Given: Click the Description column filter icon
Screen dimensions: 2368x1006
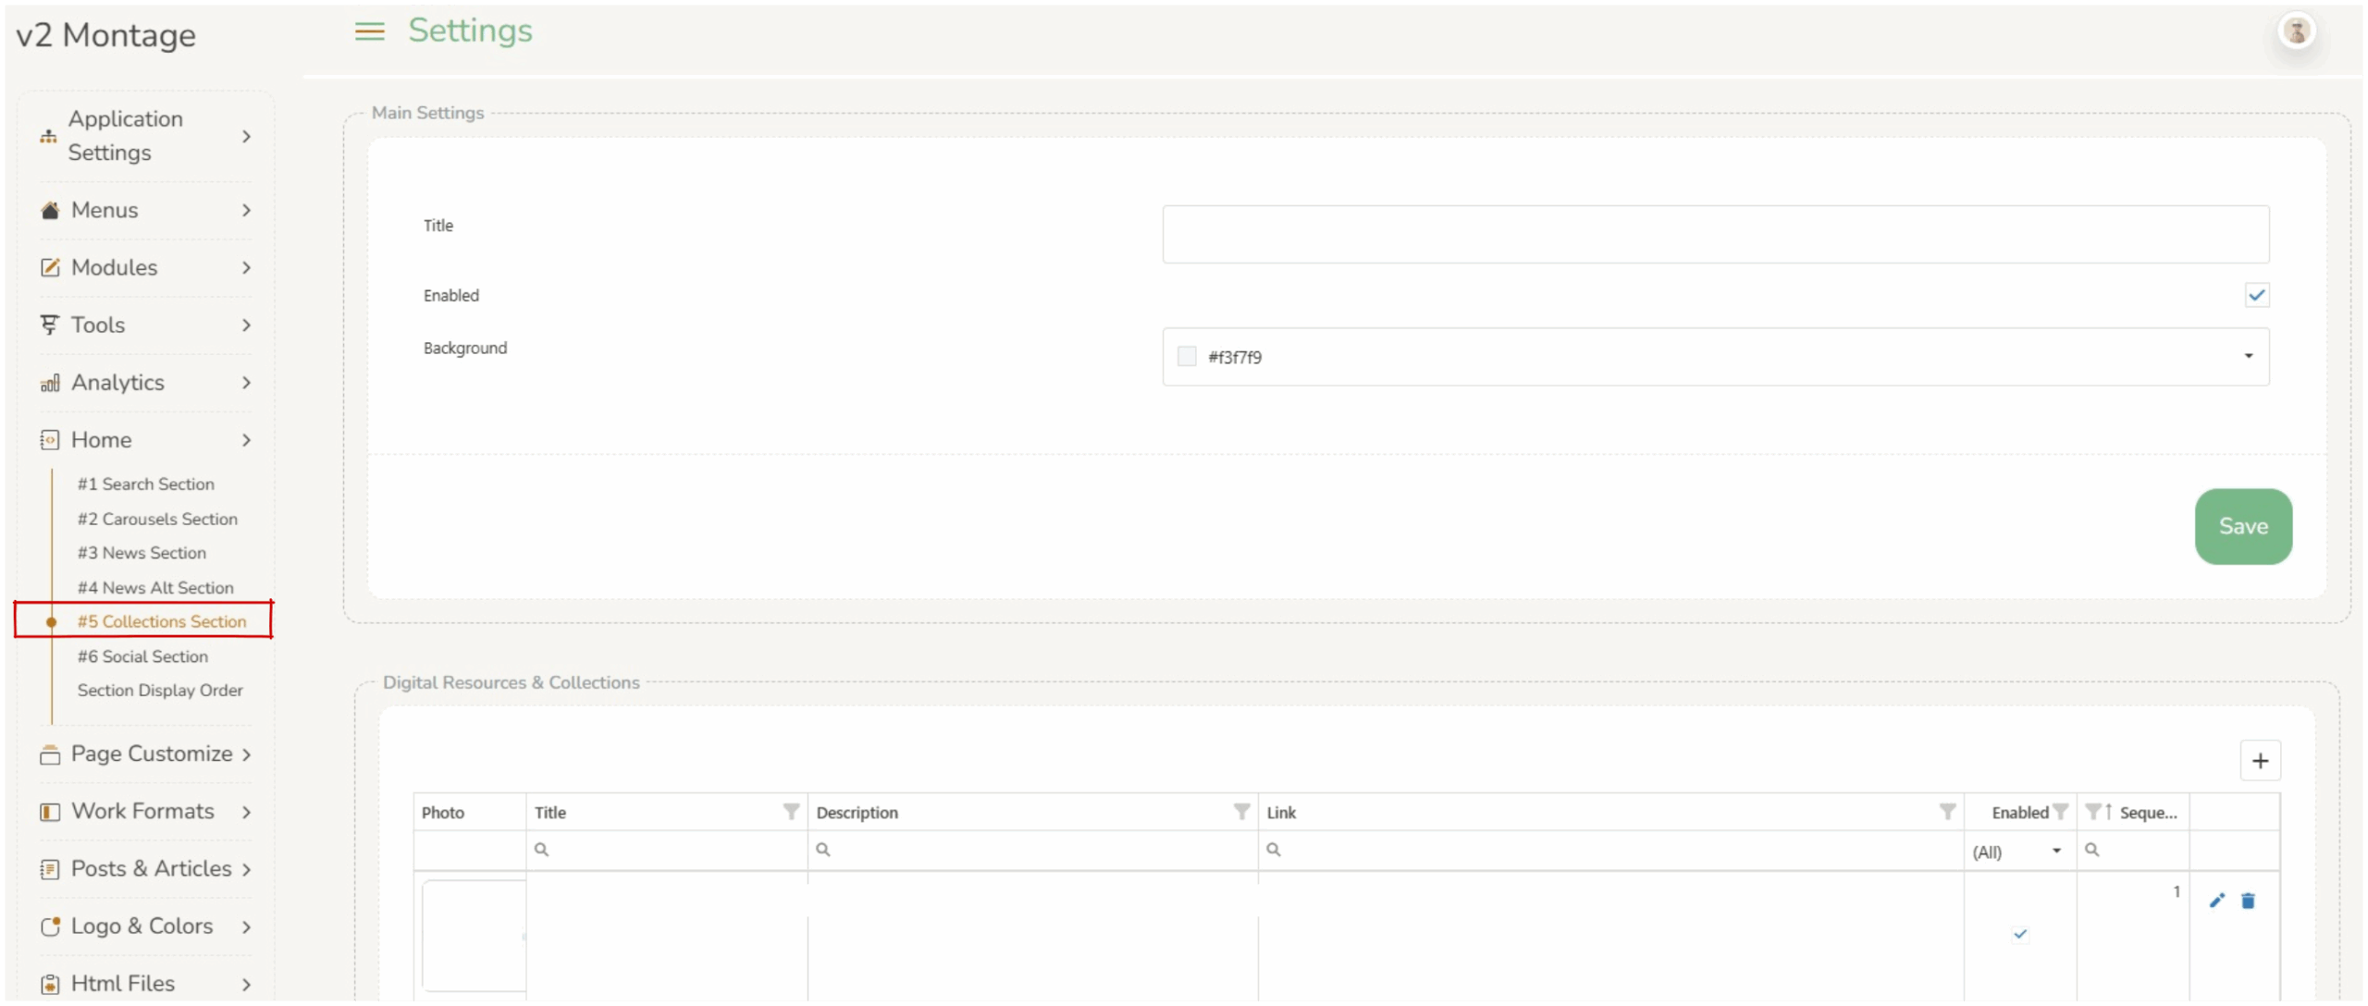Looking at the screenshot, I should click(x=1241, y=812).
